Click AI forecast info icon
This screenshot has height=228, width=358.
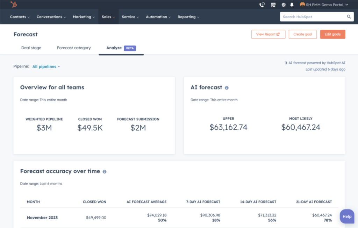[227, 88]
